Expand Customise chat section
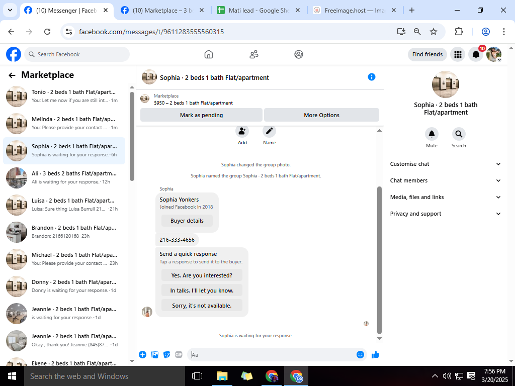 click(446, 164)
